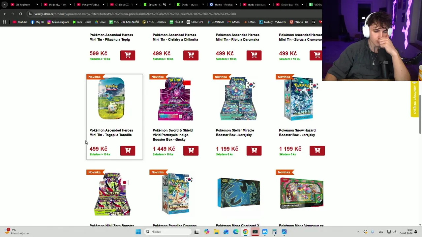Image resolution: width=422 pixels, height=237 pixels.
Task: Show hidden system tray icons chevron
Action: pos(358,232)
